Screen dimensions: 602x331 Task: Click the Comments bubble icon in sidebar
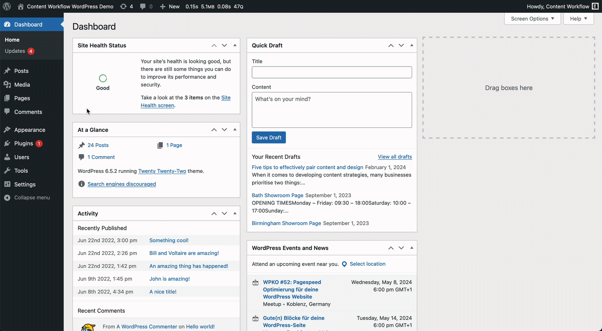tap(7, 112)
